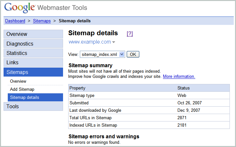This screenshot has width=236, height=147.
Task: Go to the Sitemaps breadcrumb link
Action: [42, 21]
